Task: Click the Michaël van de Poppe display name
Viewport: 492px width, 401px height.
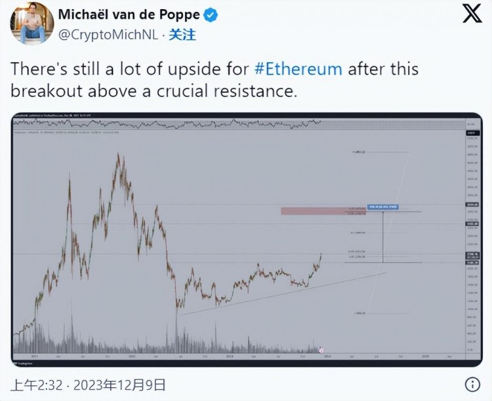Action: (129, 14)
